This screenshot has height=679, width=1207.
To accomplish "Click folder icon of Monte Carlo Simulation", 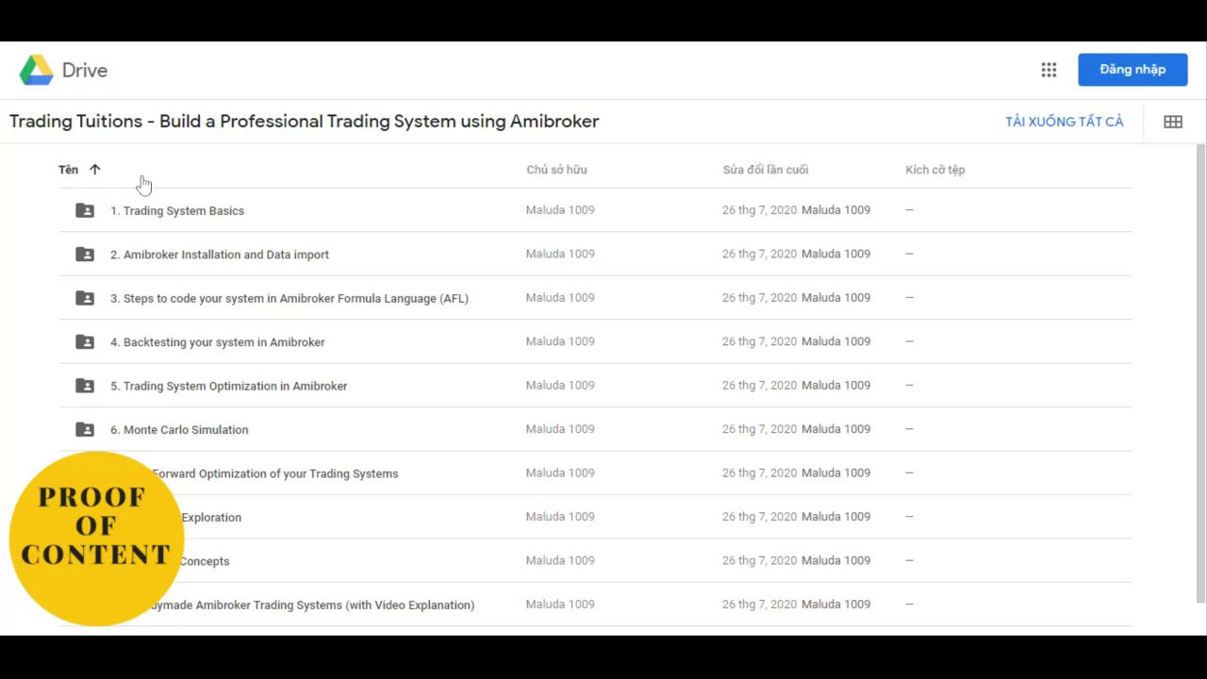I will pyautogui.click(x=85, y=430).
